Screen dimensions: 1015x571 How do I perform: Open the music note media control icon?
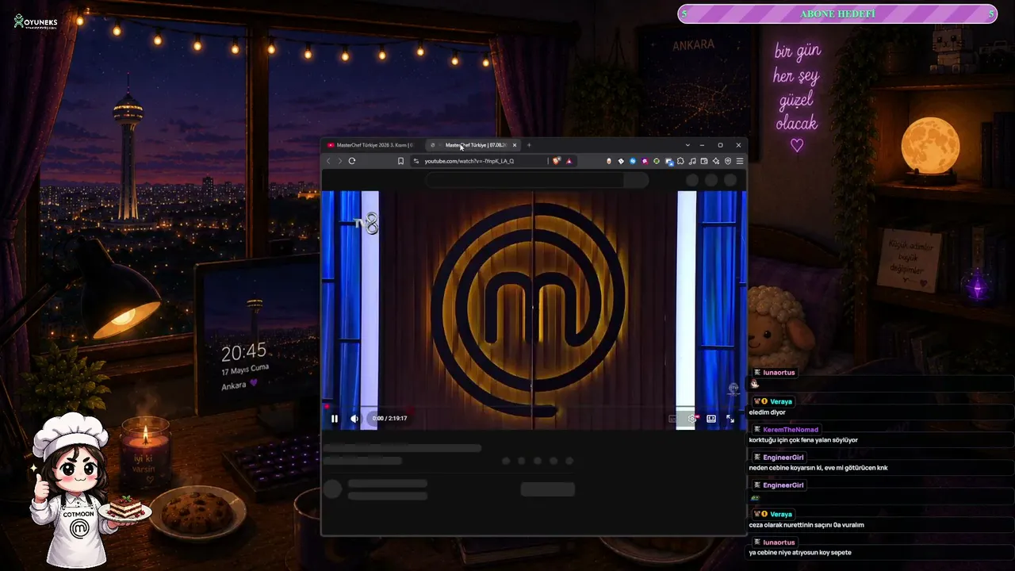click(x=692, y=161)
